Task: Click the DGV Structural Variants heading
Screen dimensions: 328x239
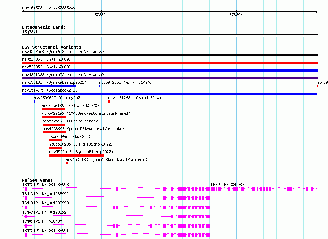Action: [x=52, y=47]
